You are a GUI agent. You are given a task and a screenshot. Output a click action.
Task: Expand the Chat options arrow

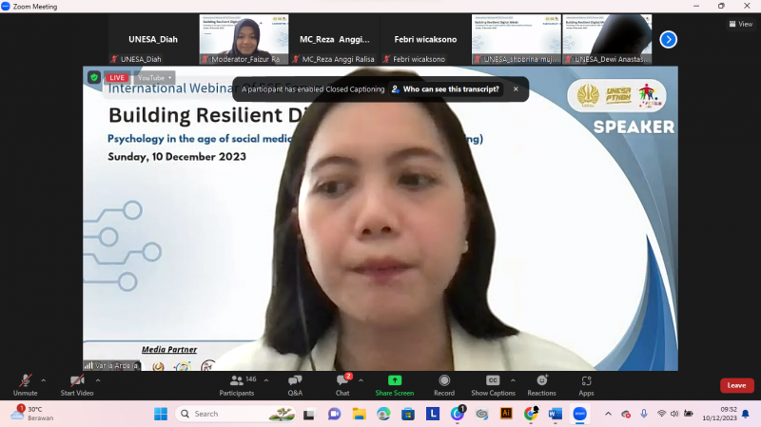(361, 381)
